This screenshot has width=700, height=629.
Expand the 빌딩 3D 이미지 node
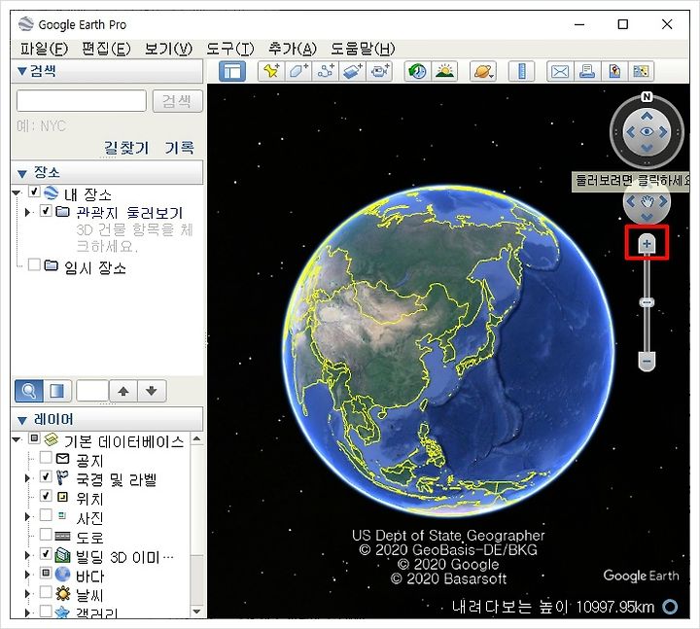click(27, 555)
